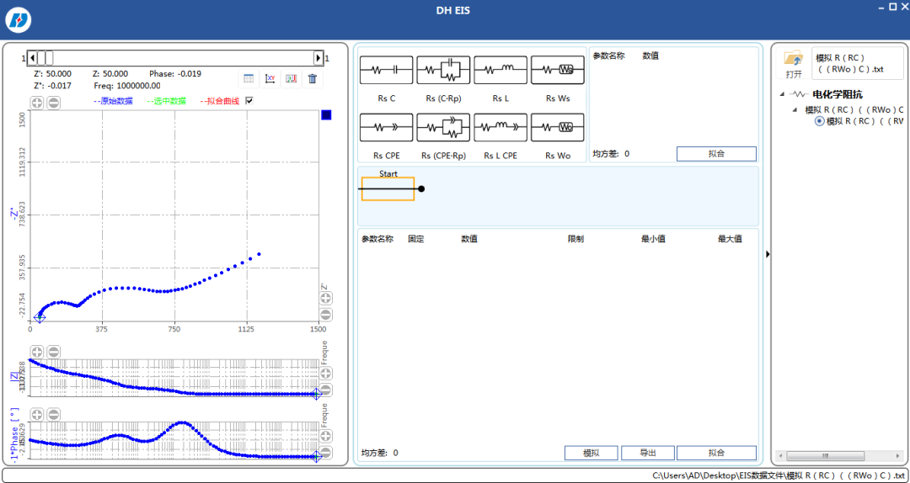The height and width of the screenshot is (483, 910).
Task: Open the data table view icon
Action: pos(249,79)
